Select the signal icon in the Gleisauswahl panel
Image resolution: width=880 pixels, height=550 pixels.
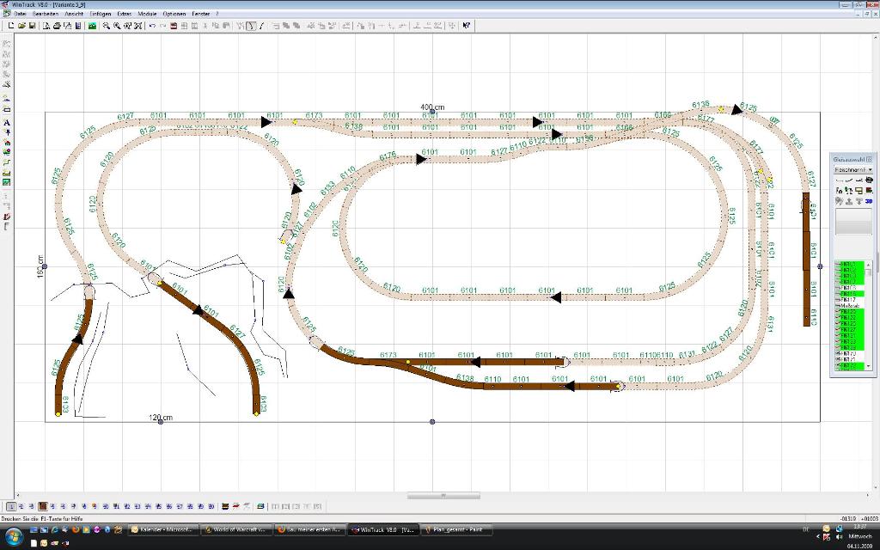(839, 191)
